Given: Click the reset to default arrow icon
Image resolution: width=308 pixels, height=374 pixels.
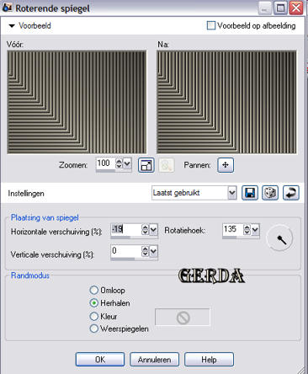Looking at the screenshot, I should coord(291,193).
